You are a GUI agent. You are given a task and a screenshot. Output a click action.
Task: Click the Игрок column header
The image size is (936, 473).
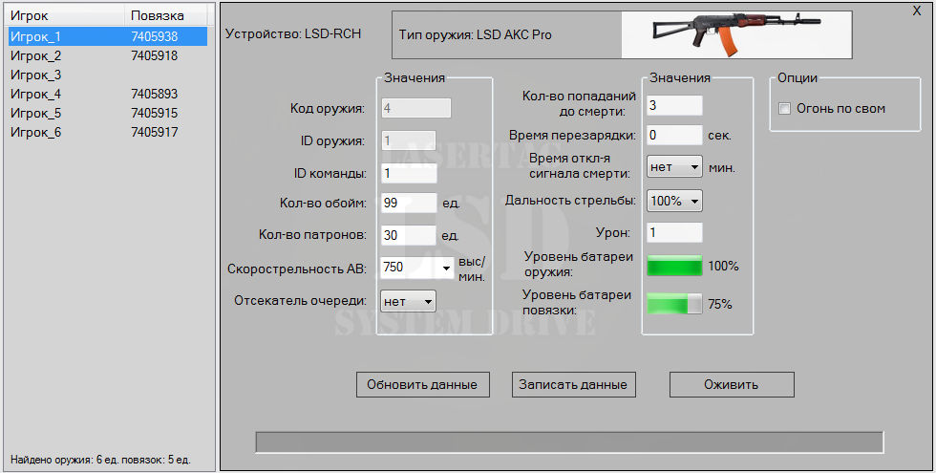pyautogui.click(x=66, y=15)
